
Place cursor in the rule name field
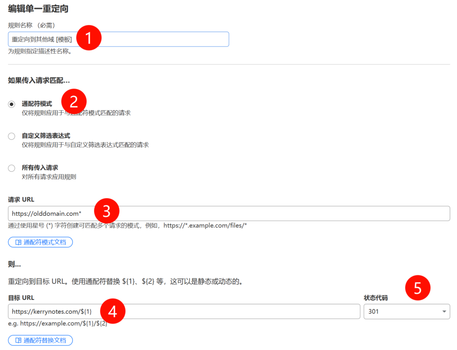[118, 39]
